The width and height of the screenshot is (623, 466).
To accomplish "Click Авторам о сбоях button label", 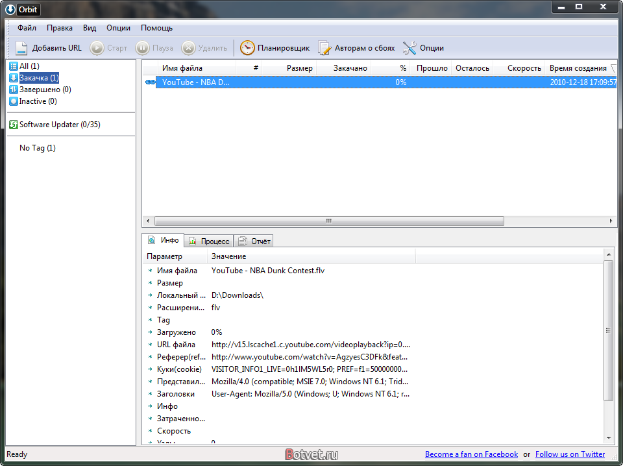I will (x=365, y=48).
